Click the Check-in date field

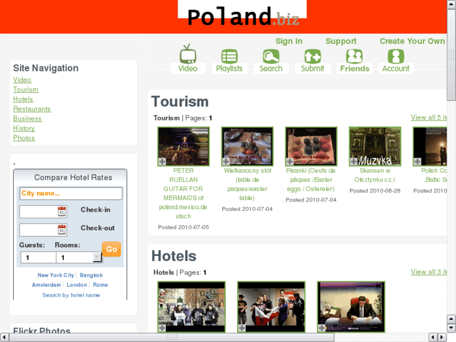(43, 211)
